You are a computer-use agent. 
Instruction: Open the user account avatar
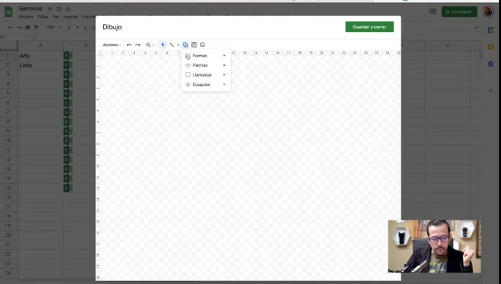[x=488, y=11]
